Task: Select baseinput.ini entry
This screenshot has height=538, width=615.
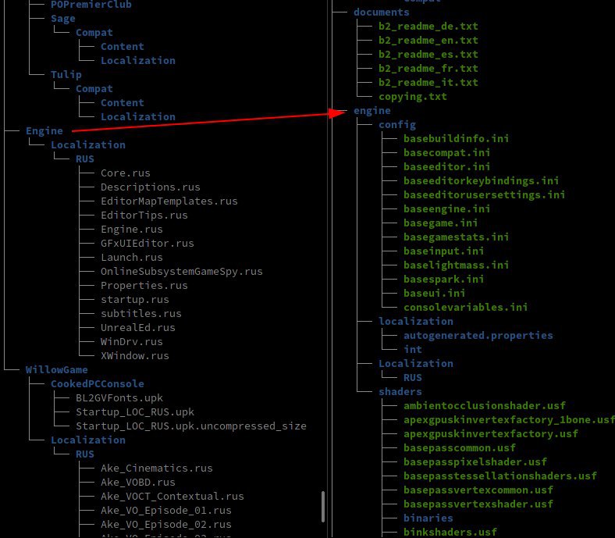Action: click(443, 251)
